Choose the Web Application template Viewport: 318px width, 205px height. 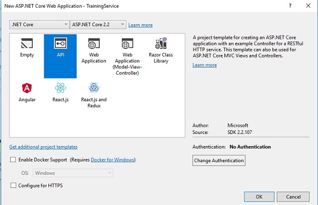coord(94,51)
